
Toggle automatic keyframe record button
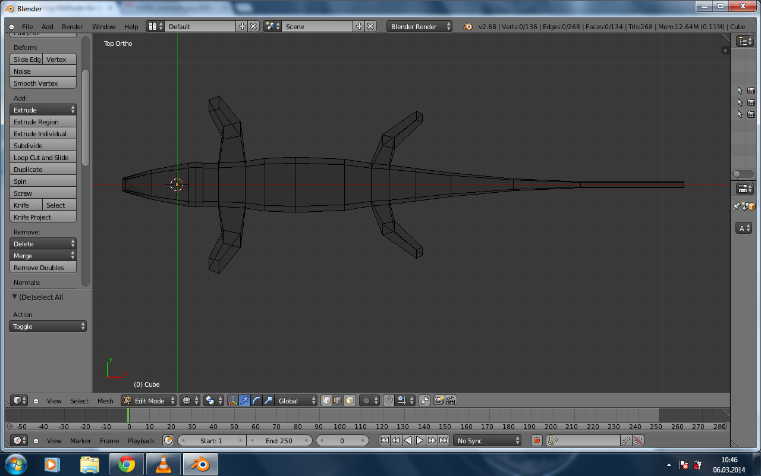[x=536, y=440]
